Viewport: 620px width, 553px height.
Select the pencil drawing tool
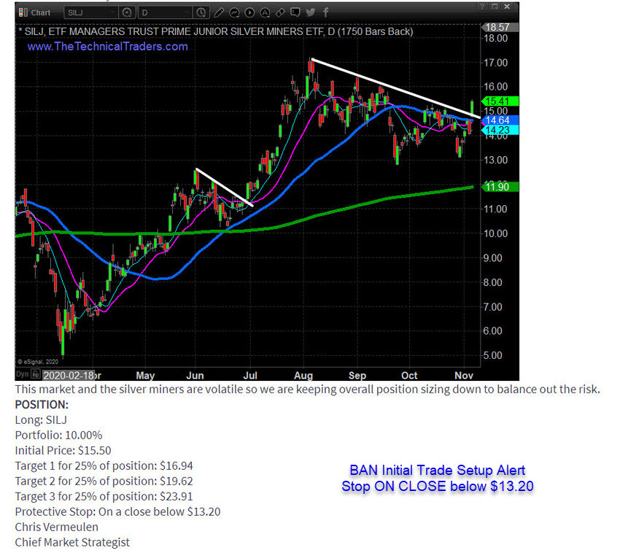219,12
